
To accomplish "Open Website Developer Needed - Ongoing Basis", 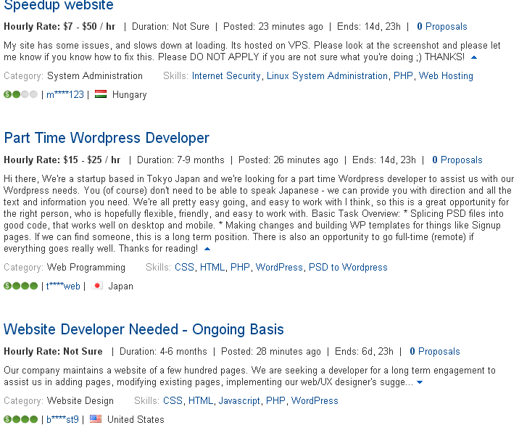I will [x=144, y=329].
